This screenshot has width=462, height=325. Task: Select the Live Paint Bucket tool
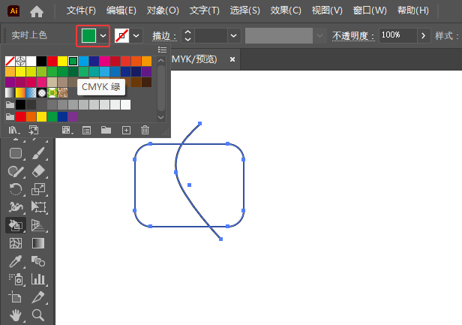(x=16, y=225)
